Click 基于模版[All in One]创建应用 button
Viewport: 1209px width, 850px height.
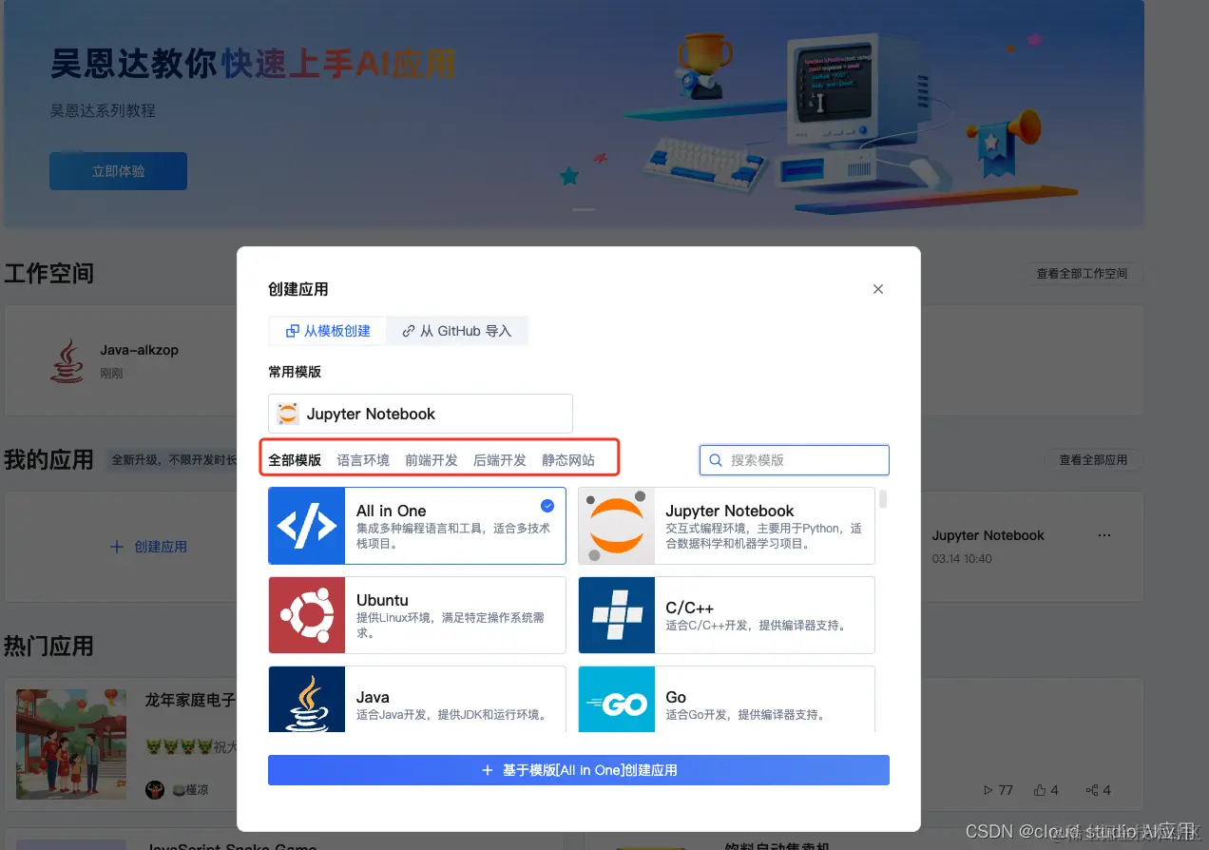(579, 770)
